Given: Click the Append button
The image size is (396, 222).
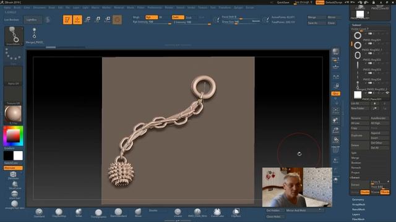Looking at the screenshot, I should [379, 133].
